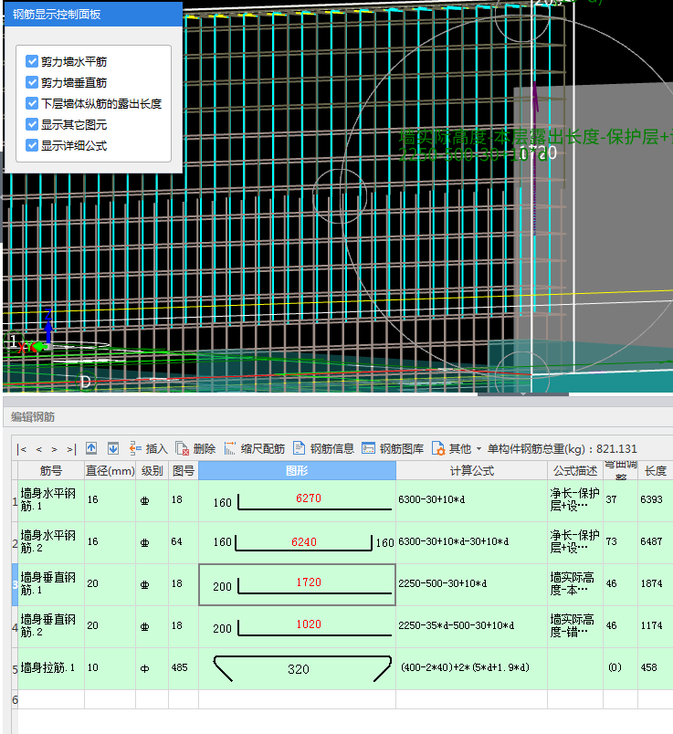
Task: Go to previous rebar record
Action: pyautogui.click(x=39, y=449)
